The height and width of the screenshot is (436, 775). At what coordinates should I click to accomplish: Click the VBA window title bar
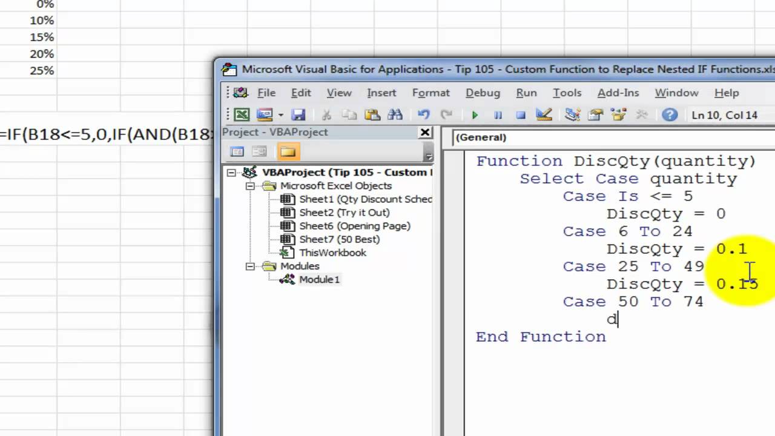point(496,69)
